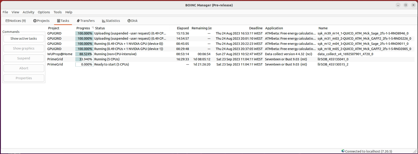Select the 33.940% PrimeGrid progress bar
The image size is (418, 154).
click(x=84, y=59)
